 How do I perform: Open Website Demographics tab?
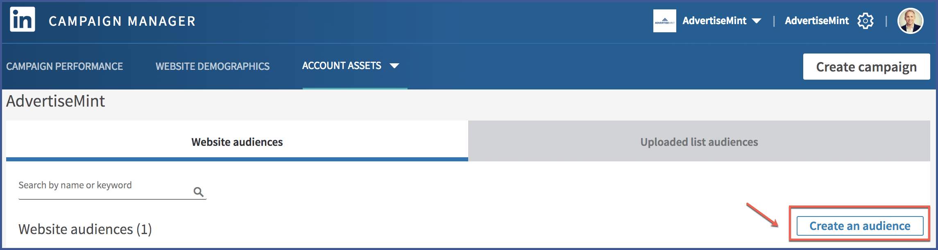click(x=213, y=66)
